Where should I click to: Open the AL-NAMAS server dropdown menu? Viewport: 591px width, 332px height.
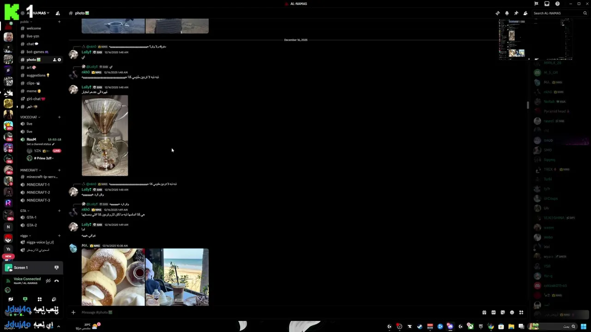[x=39, y=13]
